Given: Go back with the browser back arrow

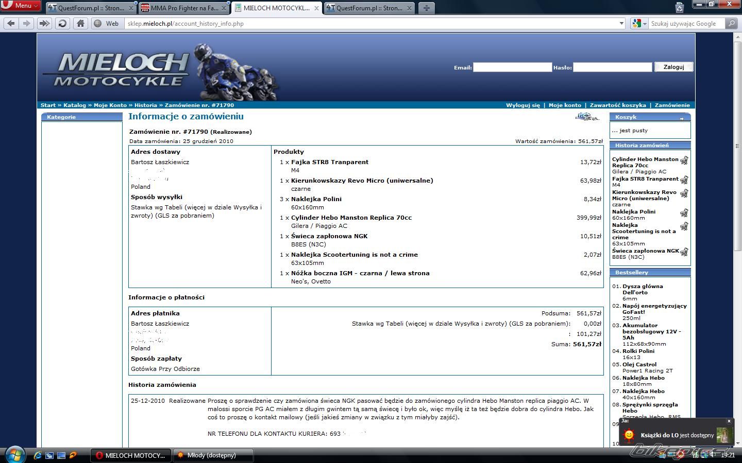Looking at the screenshot, I should tap(11, 23).
